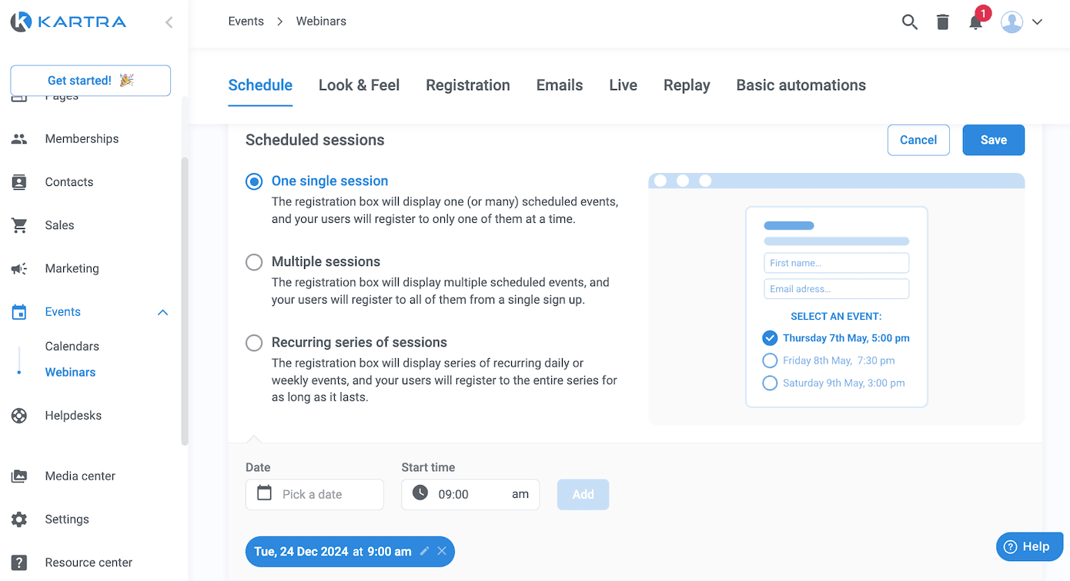Click the Pick a date field
The height and width of the screenshot is (581, 1070).
(x=314, y=494)
